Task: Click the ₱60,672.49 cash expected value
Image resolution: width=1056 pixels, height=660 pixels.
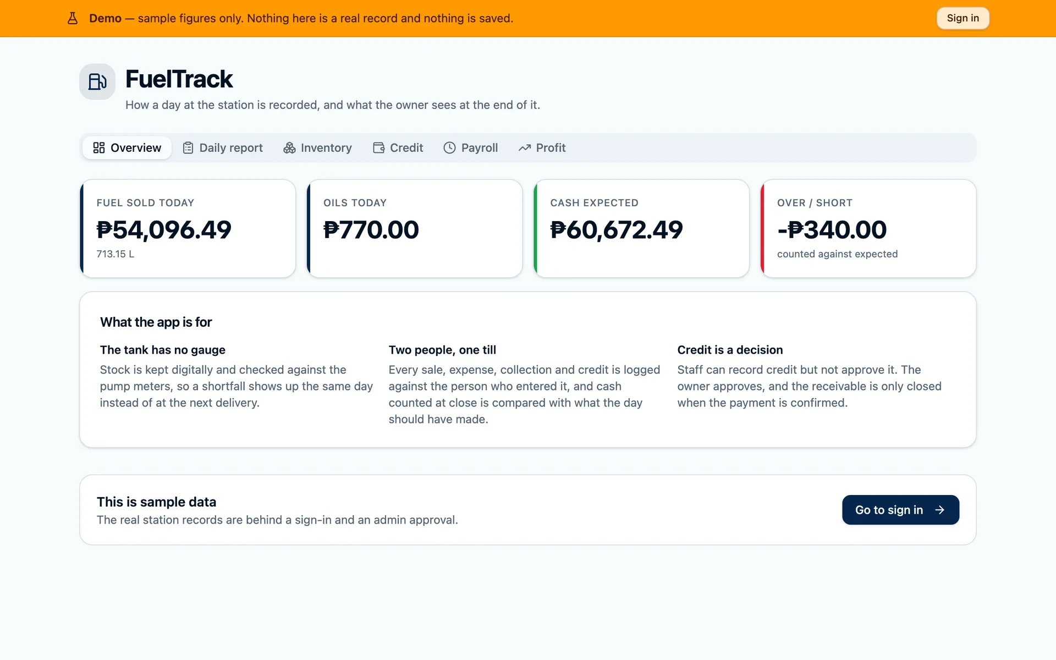Action: pos(617,230)
